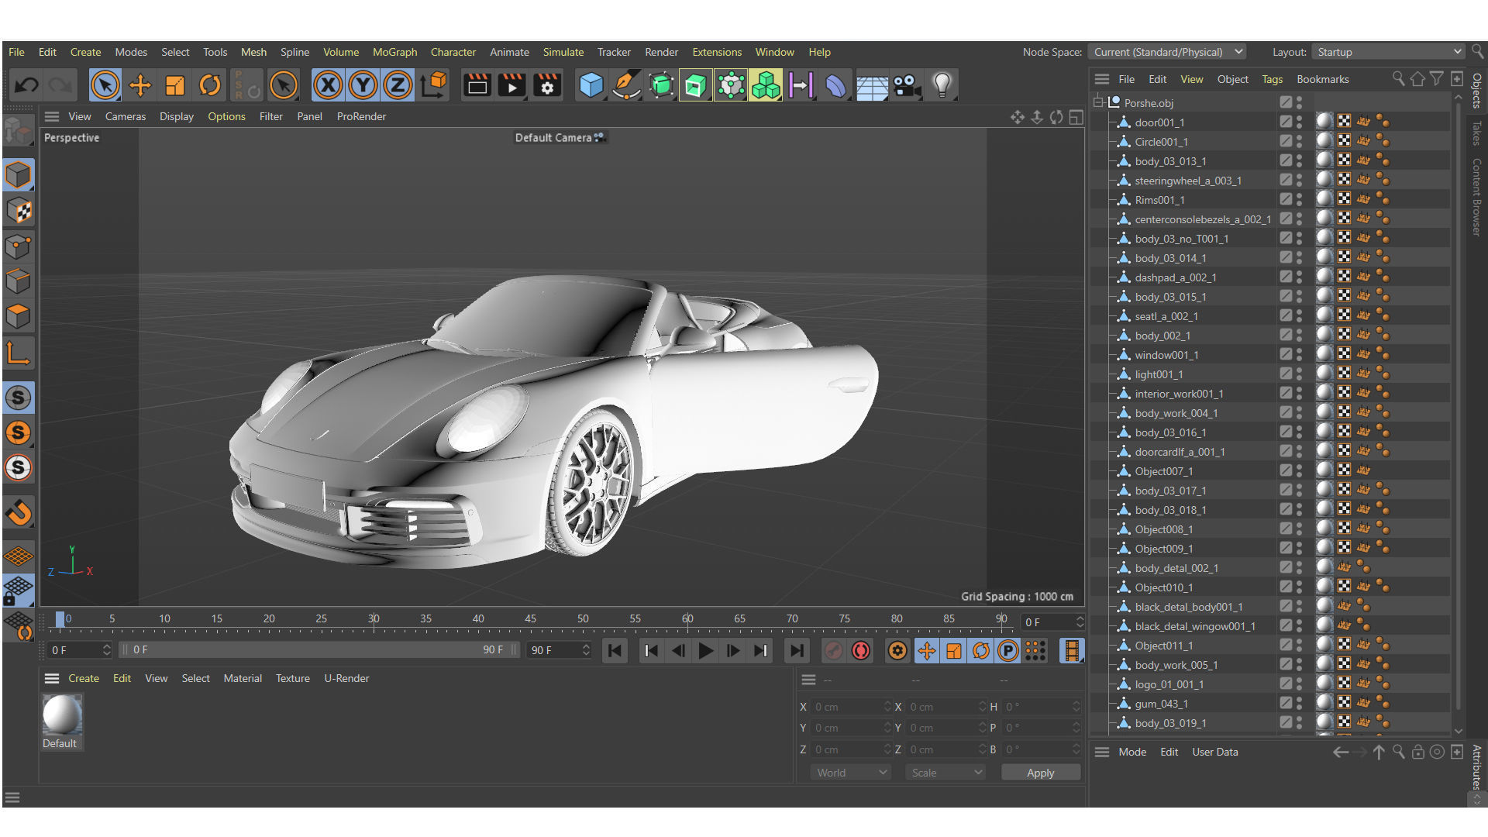This screenshot has width=1488, height=837.
Task: Go to start of animation
Action: coord(615,651)
